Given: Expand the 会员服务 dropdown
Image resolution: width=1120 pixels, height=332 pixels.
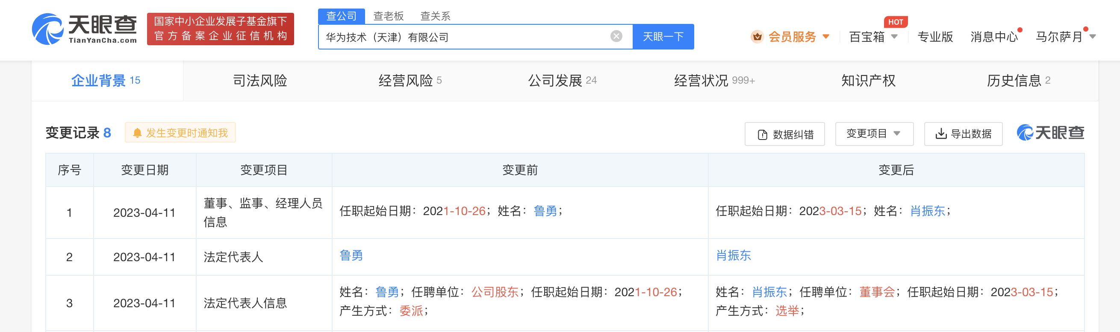Looking at the screenshot, I should tap(825, 37).
